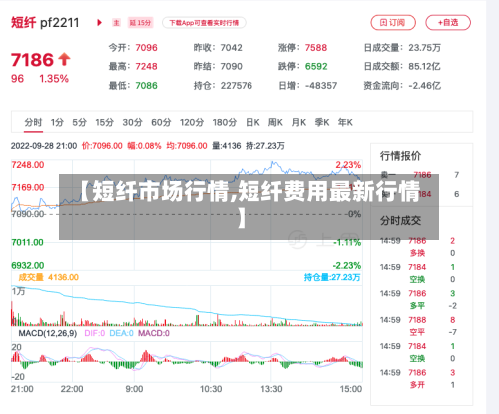This screenshot has width=499, height=414.
Task: Click the 昨结 value 7090
Action: pyautogui.click(x=232, y=66)
